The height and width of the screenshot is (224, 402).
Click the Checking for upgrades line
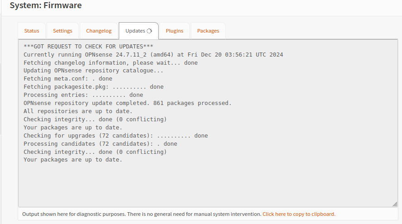pos(116,136)
